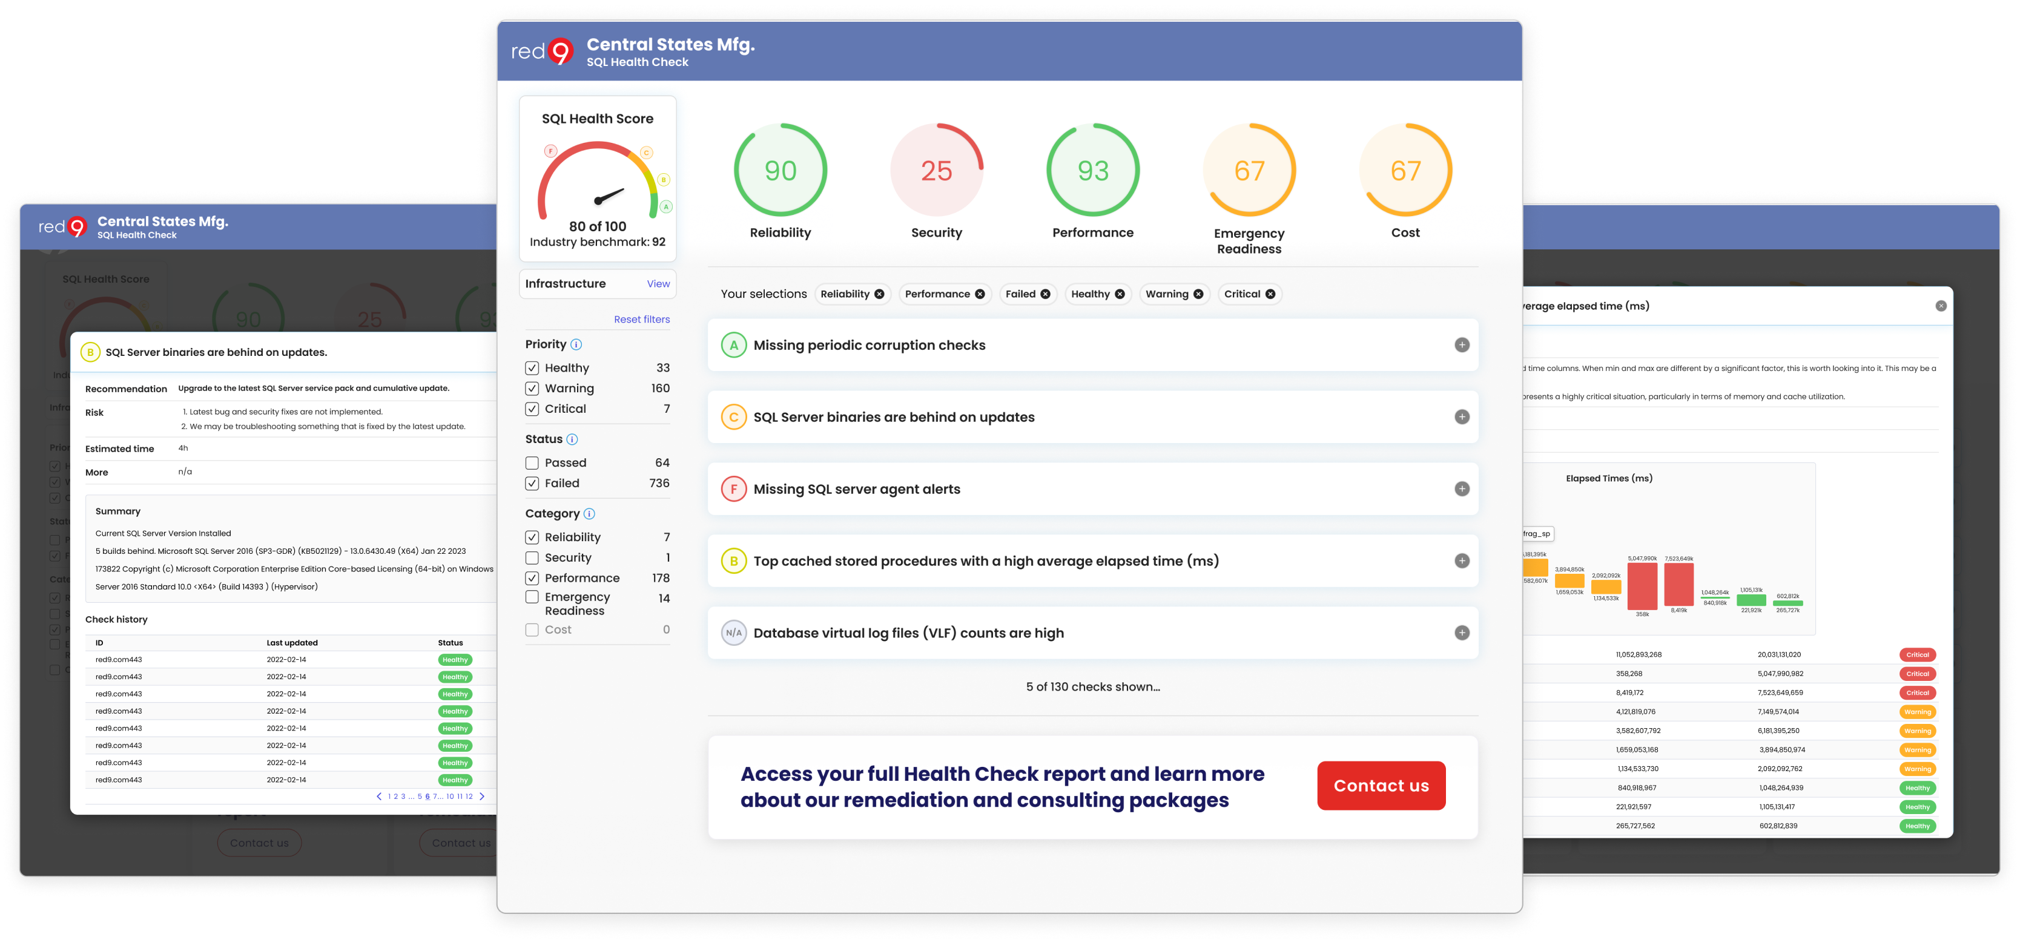Expand Missing periodic corruption checks
Image resolution: width=2020 pixels, height=943 pixels.
[x=1462, y=345]
